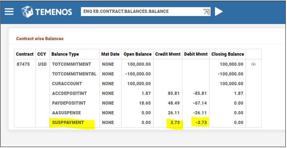Click the Closing Balance column header
Image resolution: width=287 pixels, height=148 pixels.
point(227,54)
